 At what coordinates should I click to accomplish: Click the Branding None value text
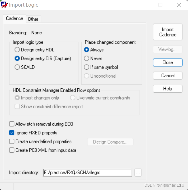point(36,33)
